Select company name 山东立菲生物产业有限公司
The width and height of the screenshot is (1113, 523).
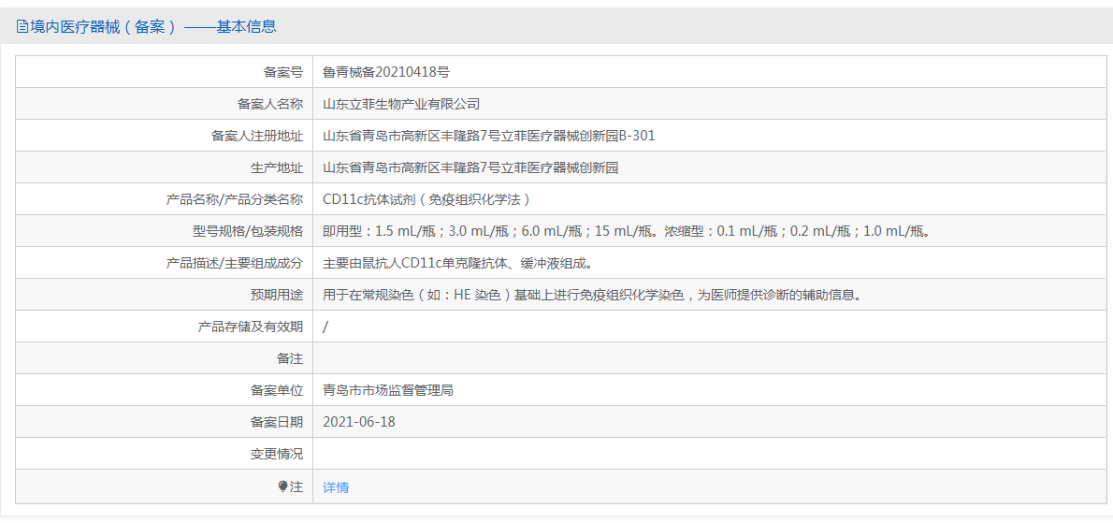402,104
